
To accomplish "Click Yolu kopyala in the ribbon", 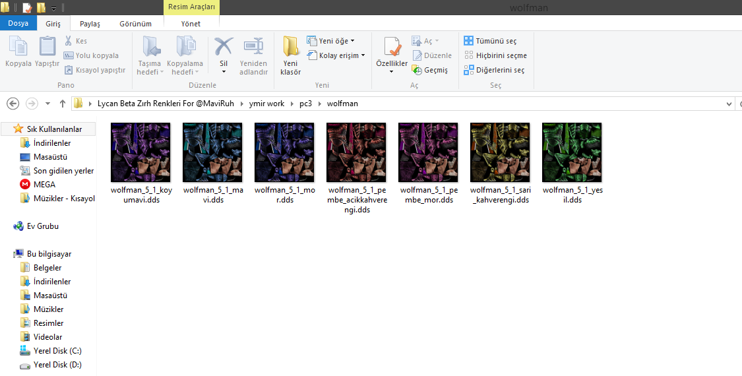I will point(91,55).
